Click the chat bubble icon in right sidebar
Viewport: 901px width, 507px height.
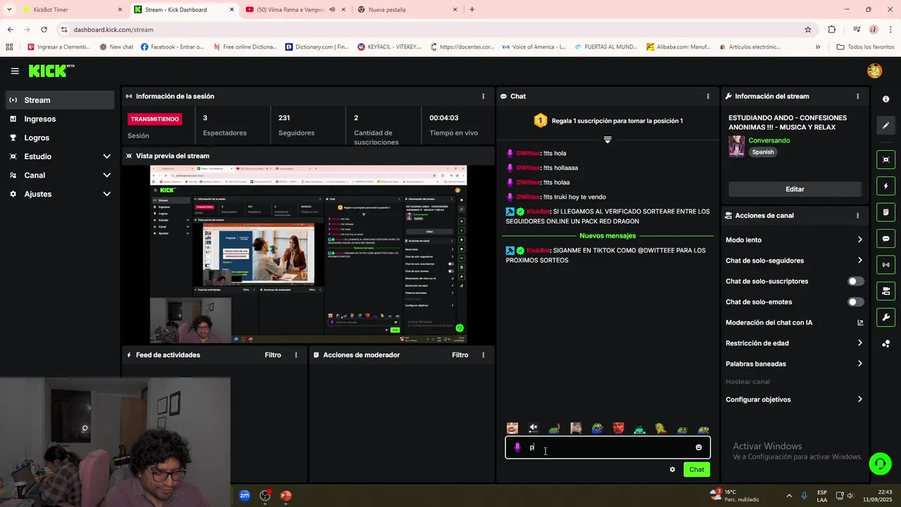(x=886, y=239)
